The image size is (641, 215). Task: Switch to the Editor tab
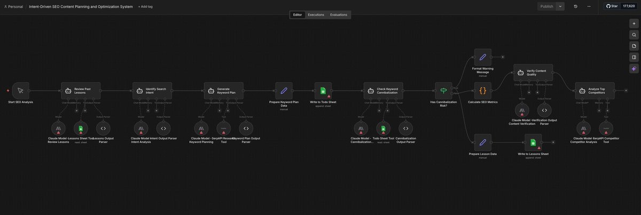[x=298, y=15]
